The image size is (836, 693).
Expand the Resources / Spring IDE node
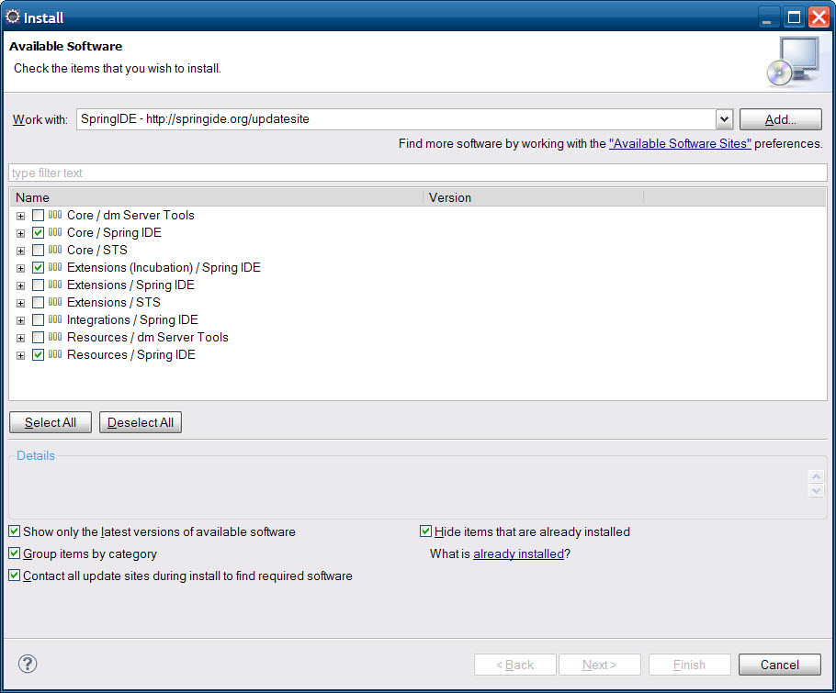[20, 356]
